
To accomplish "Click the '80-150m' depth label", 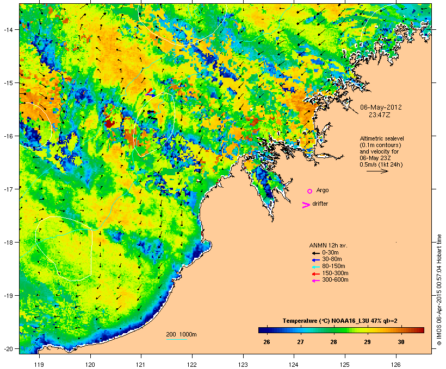I will [x=333, y=266].
